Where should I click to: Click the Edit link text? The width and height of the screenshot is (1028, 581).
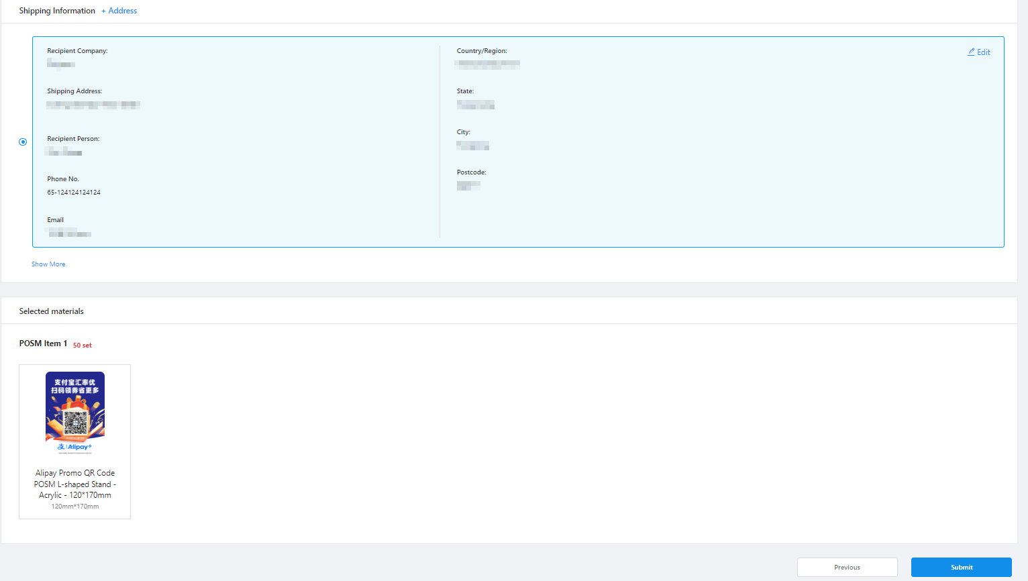(983, 52)
